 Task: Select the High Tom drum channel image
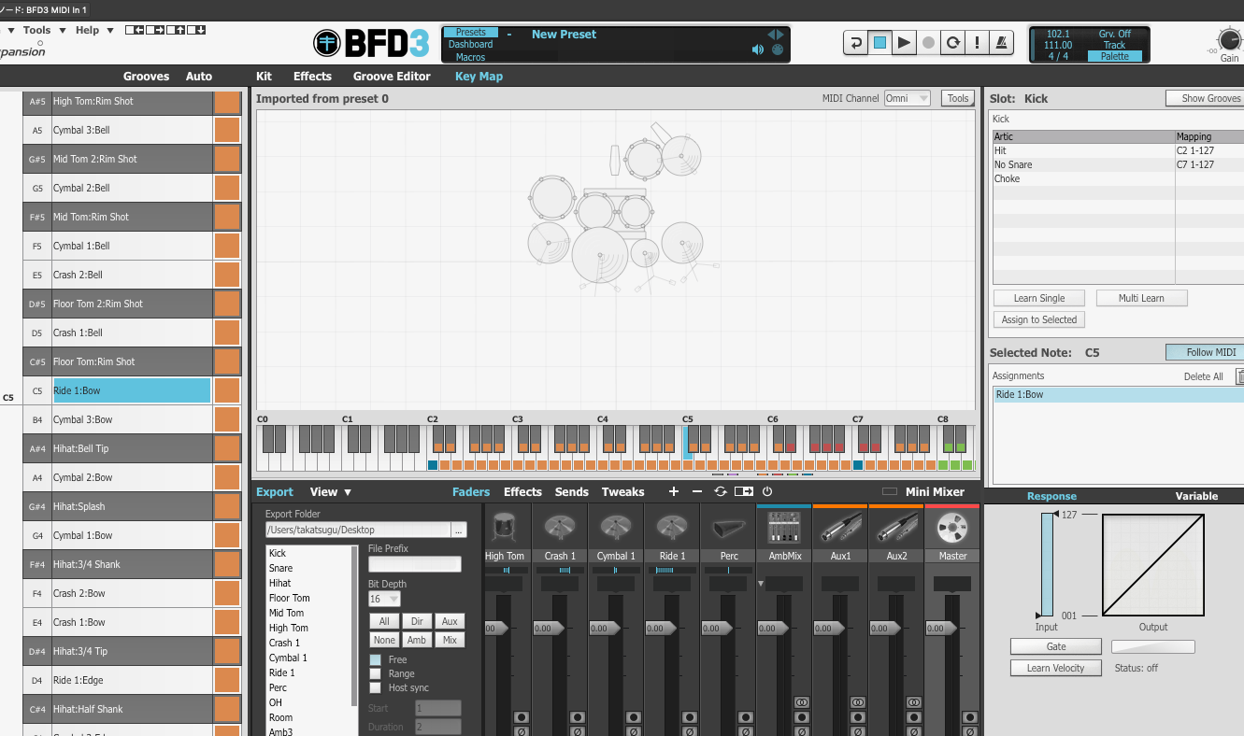(504, 529)
